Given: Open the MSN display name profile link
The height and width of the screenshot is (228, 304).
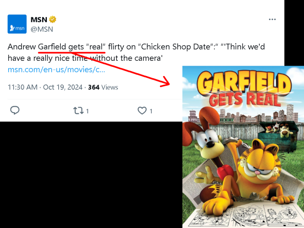Looking at the screenshot, I should coord(39,20).
